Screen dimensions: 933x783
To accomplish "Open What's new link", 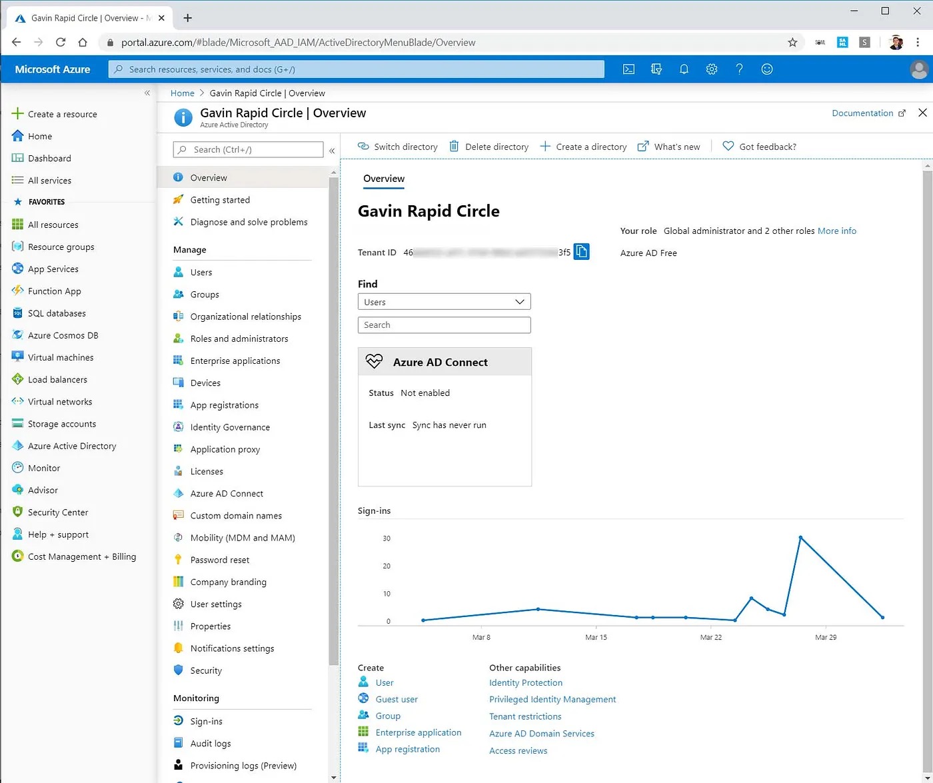I will click(668, 147).
